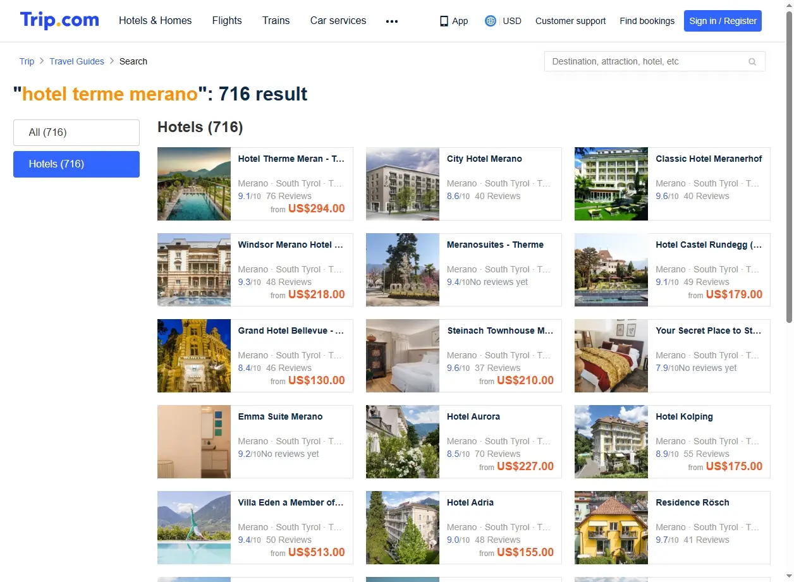This screenshot has width=794, height=582.
Task: Open Emma Suite Merano thumbnail
Action: (x=194, y=442)
